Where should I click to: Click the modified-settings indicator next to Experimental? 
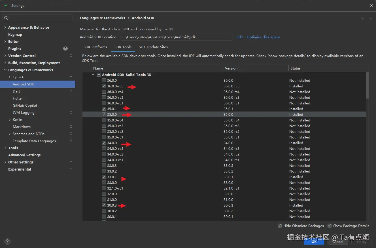pos(70,169)
